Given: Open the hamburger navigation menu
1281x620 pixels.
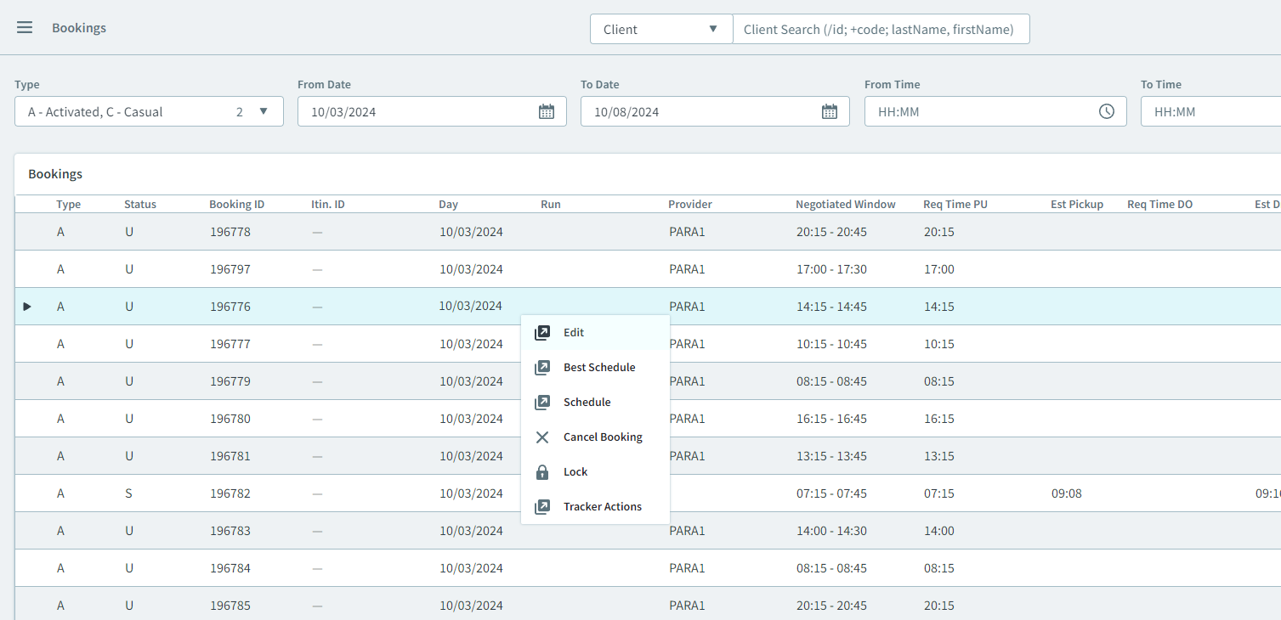Looking at the screenshot, I should coord(25,26).
